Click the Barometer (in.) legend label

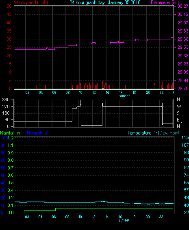tap(165, 2)
